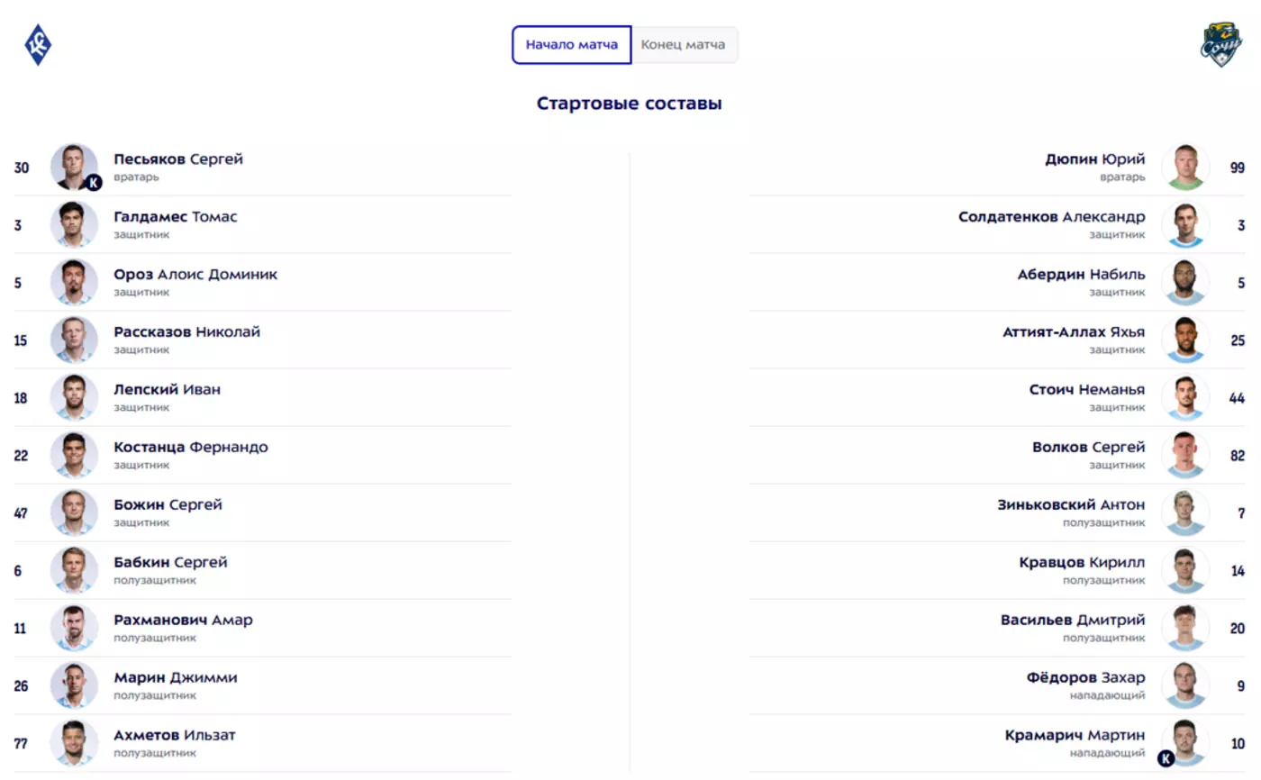Click the Sochi club logo
The image size is (1261, 780).
(x=1220, y=45)
